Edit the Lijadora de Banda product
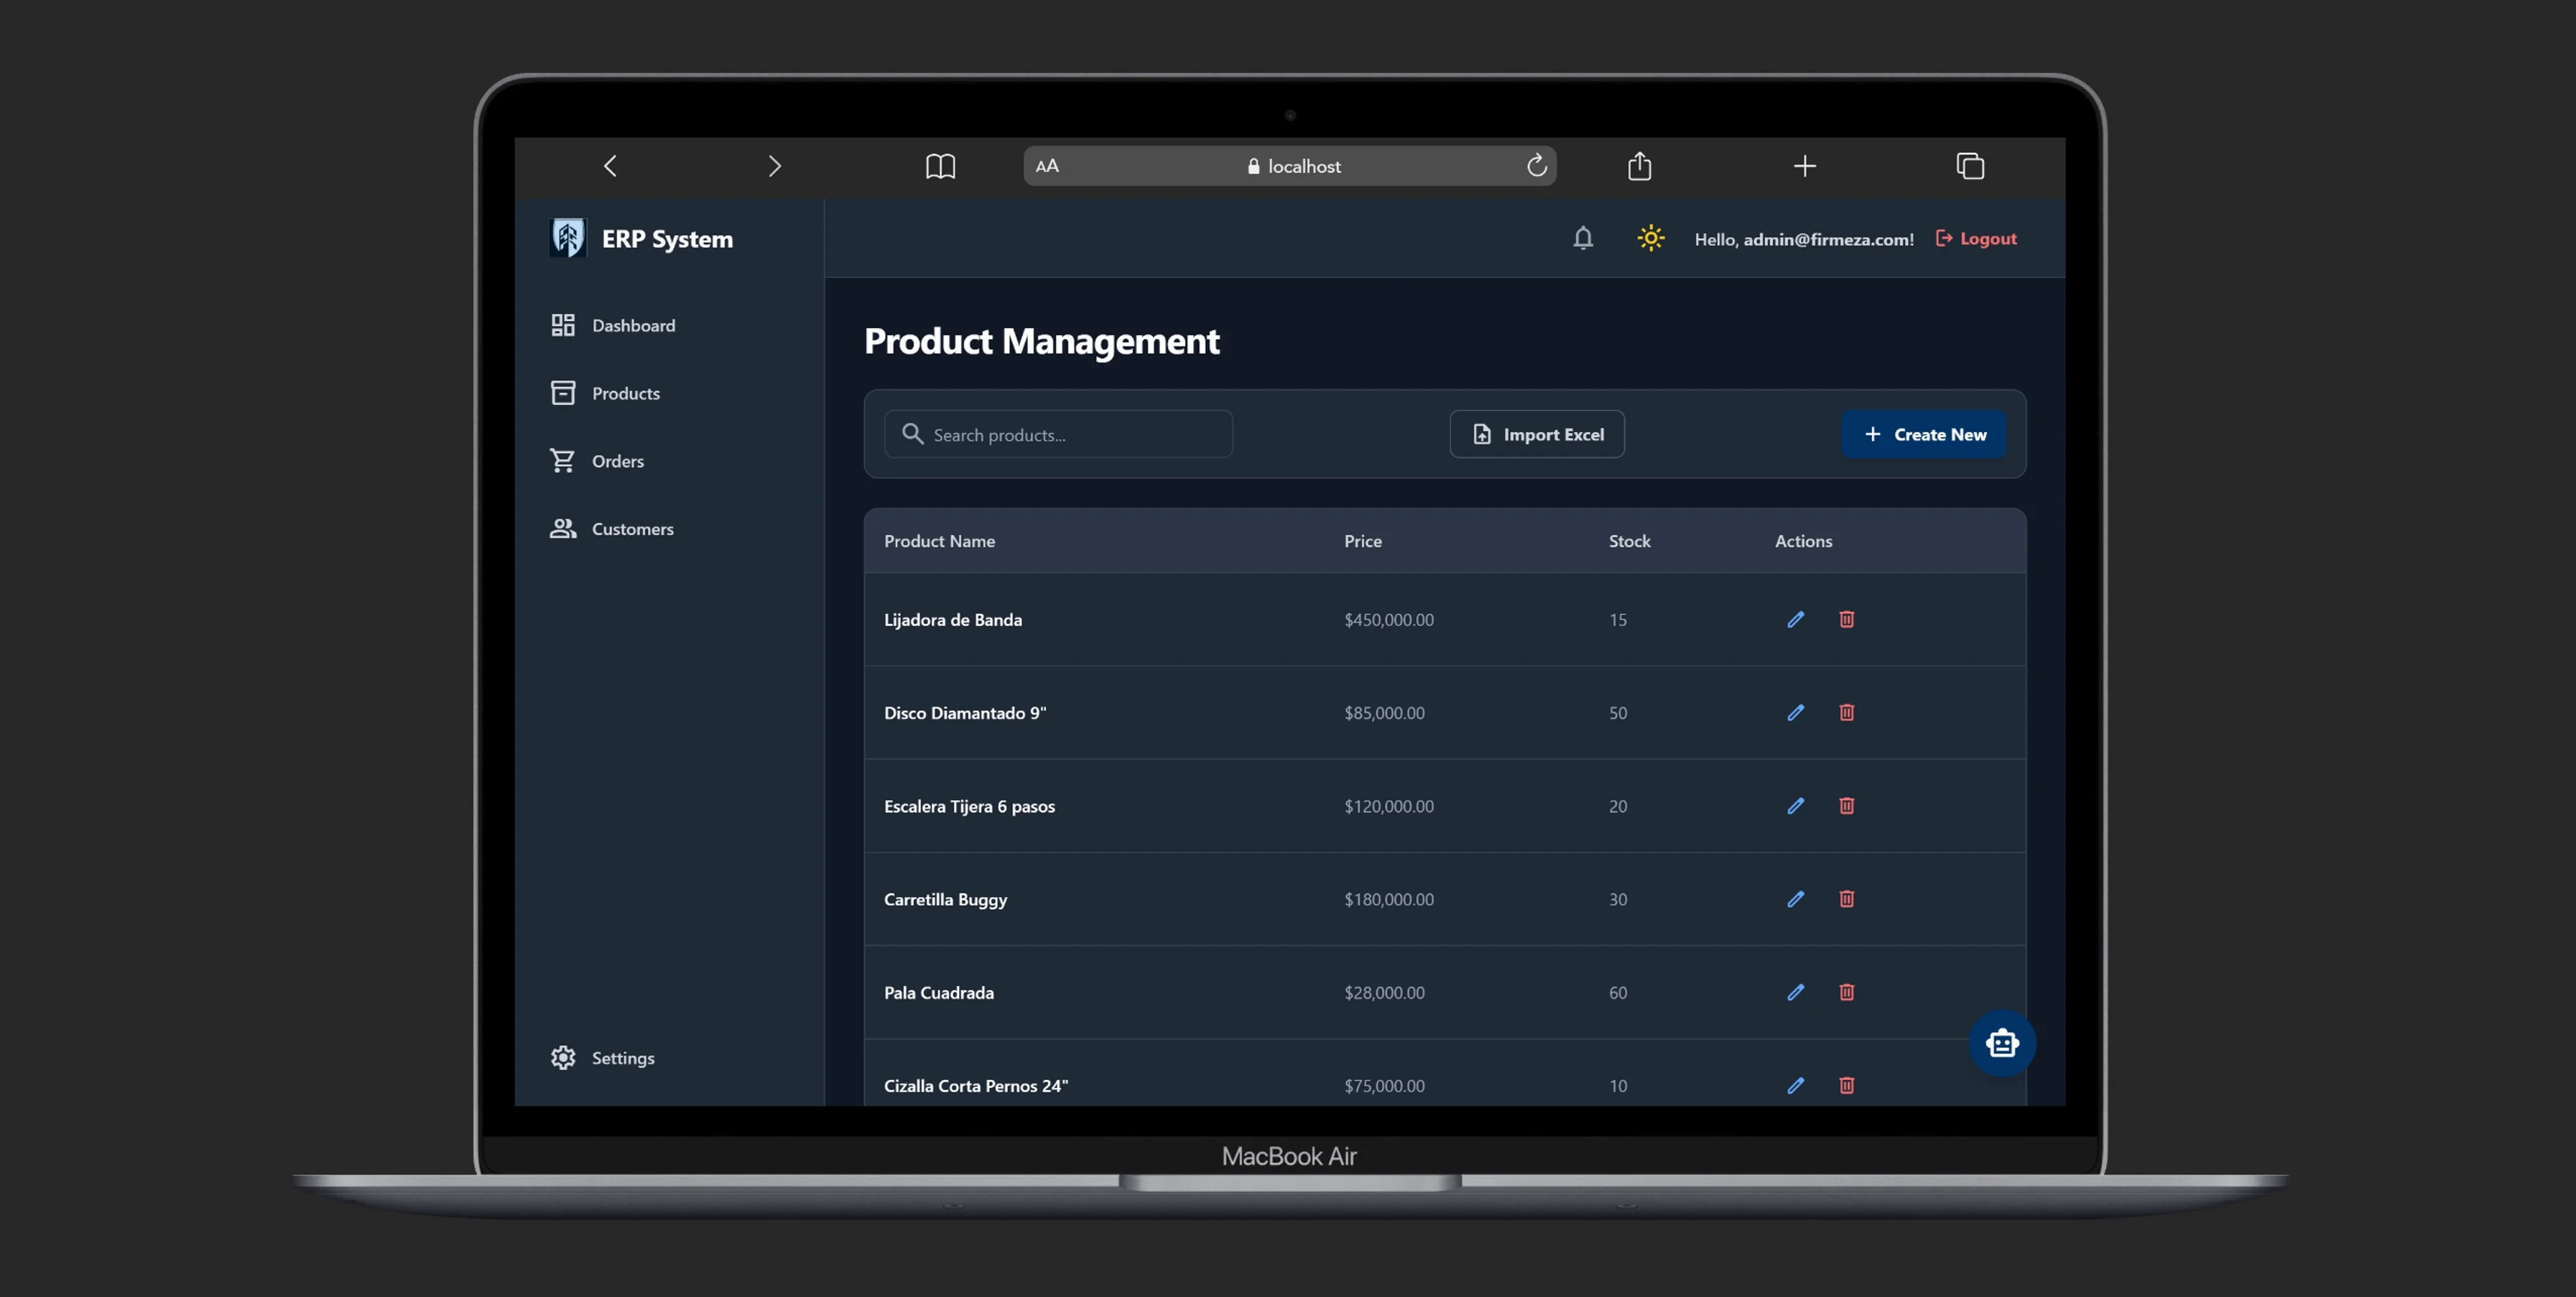This screenshot has height=1297, width=2576. (1796, 619)
